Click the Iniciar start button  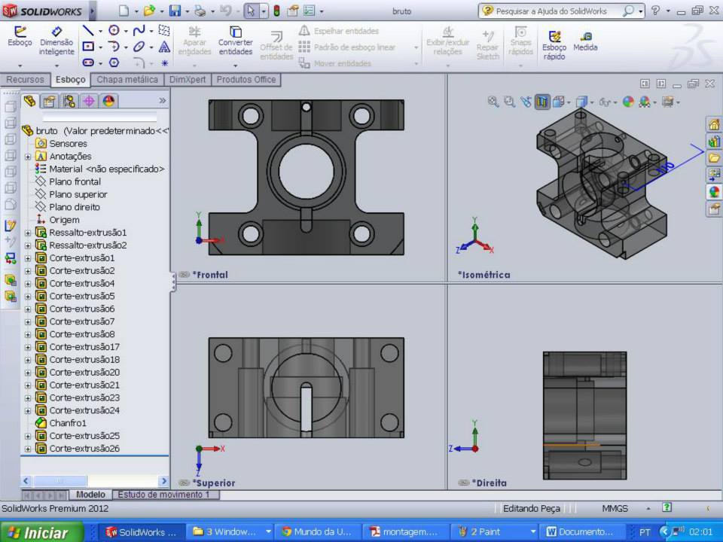coord(38,532)
